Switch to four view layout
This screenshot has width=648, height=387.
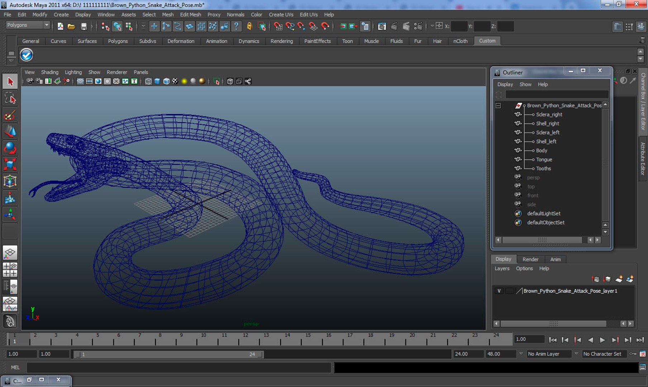click(10, 270)
